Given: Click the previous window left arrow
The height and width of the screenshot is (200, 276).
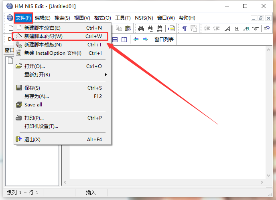Looking at the screenshot, I should (136, 39).
